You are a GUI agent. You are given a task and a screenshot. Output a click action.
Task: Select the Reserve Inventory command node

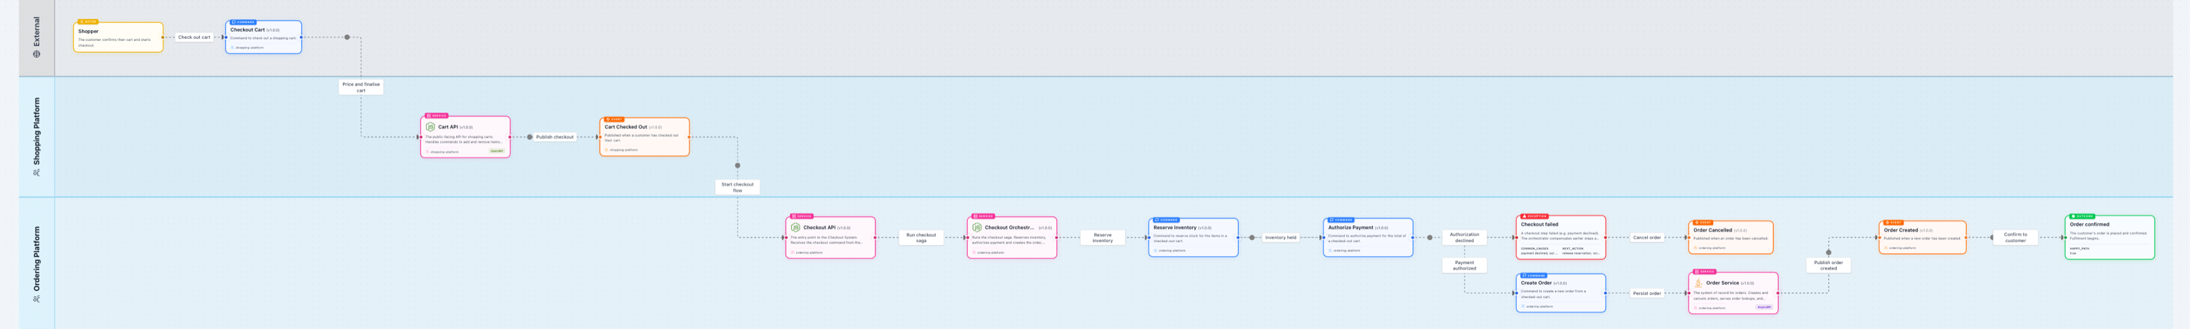[x=1194, y=237]
